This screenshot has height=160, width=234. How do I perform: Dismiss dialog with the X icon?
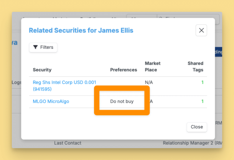pos(201,30)
